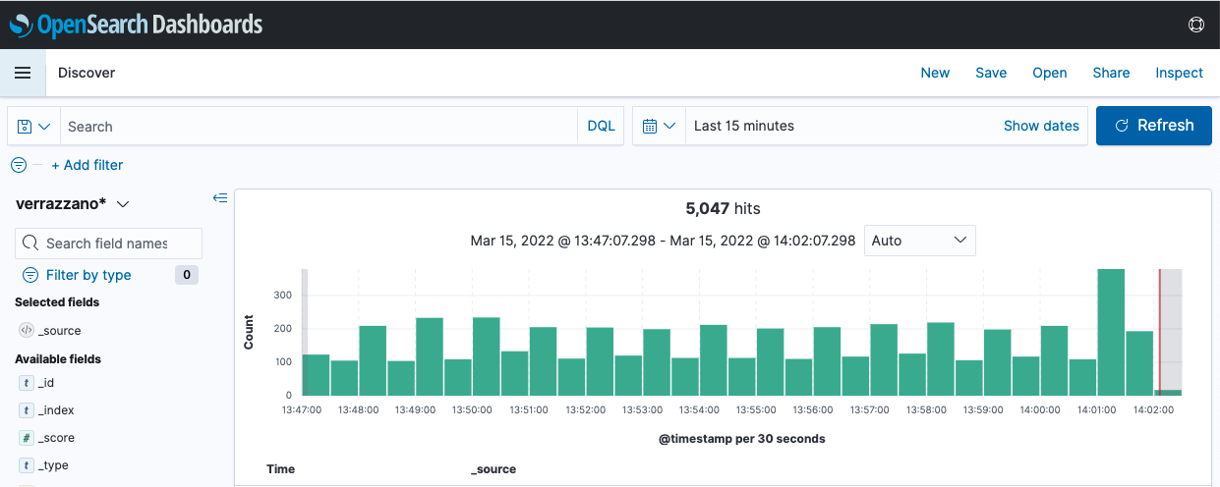Viewport: 1220px width, 487px height.
Task: Click Save in the top menu
Action: pos(991,73)
